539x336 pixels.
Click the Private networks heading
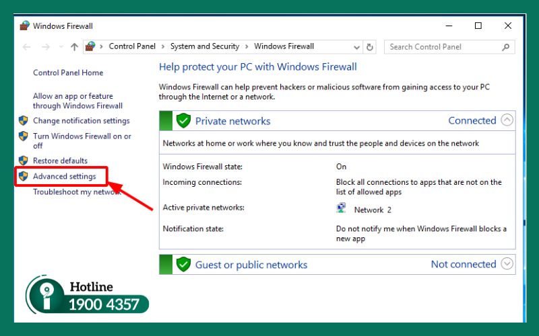(x=232, y=121)
